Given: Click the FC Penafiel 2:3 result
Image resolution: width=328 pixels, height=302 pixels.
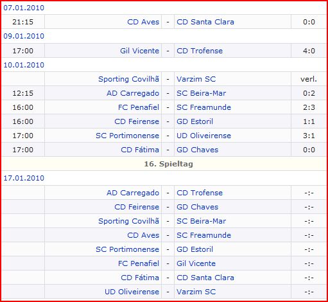Looking at the screenshot, I should [x=309, y=107].
